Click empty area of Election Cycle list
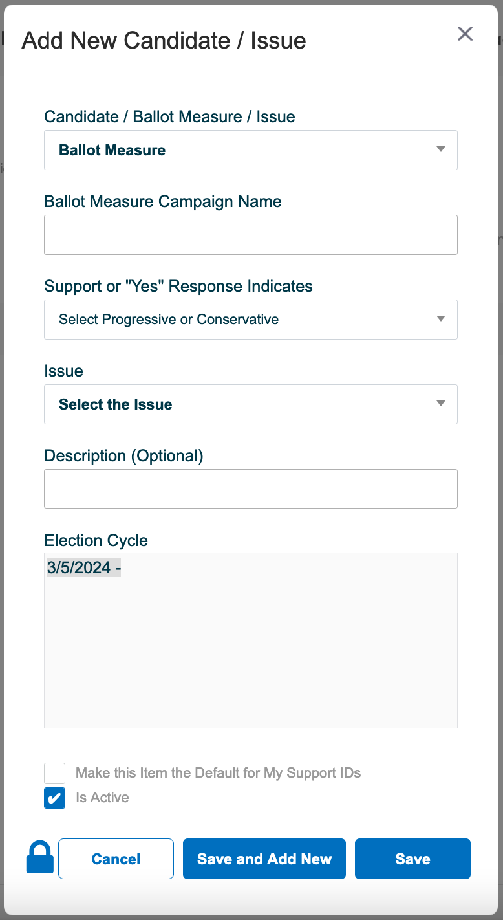 coord(251,653)
